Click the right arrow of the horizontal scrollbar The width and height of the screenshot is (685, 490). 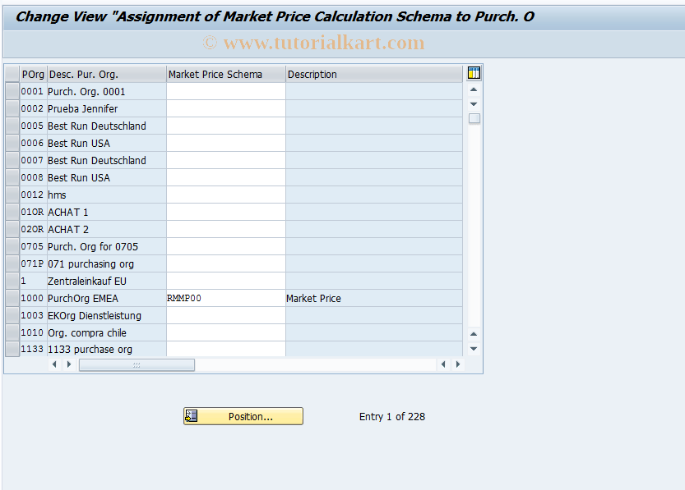click(69, 364)
